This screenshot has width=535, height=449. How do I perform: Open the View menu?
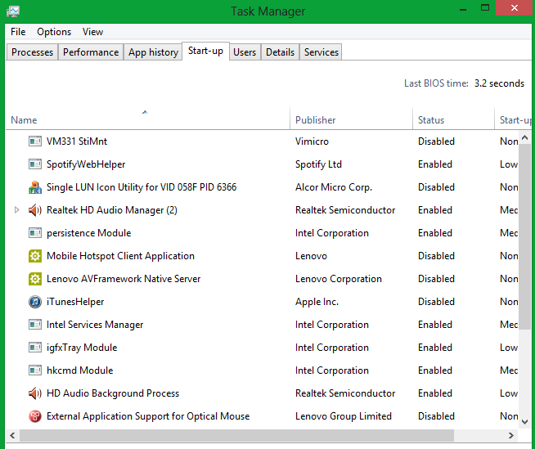coord(92,32)
